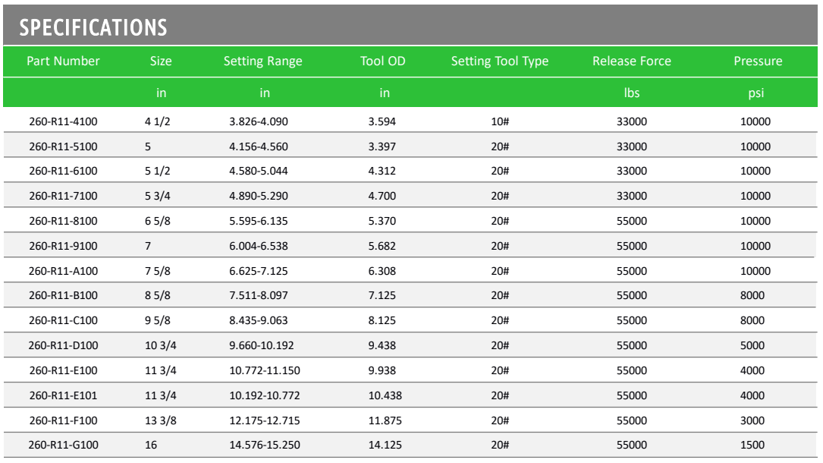823x463 pixels.
Task: Select the 1500 psi pressure value
Action: 752,445
